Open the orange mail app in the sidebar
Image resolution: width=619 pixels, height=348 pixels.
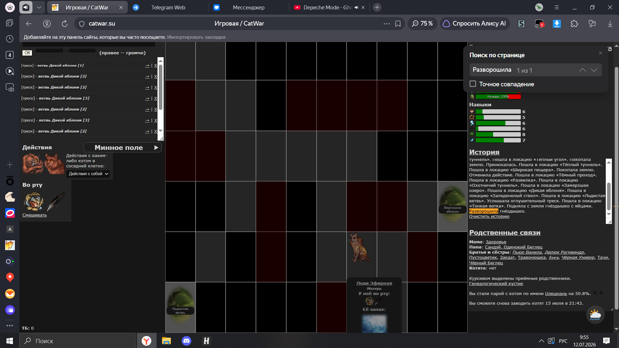[x=10, y=293]
